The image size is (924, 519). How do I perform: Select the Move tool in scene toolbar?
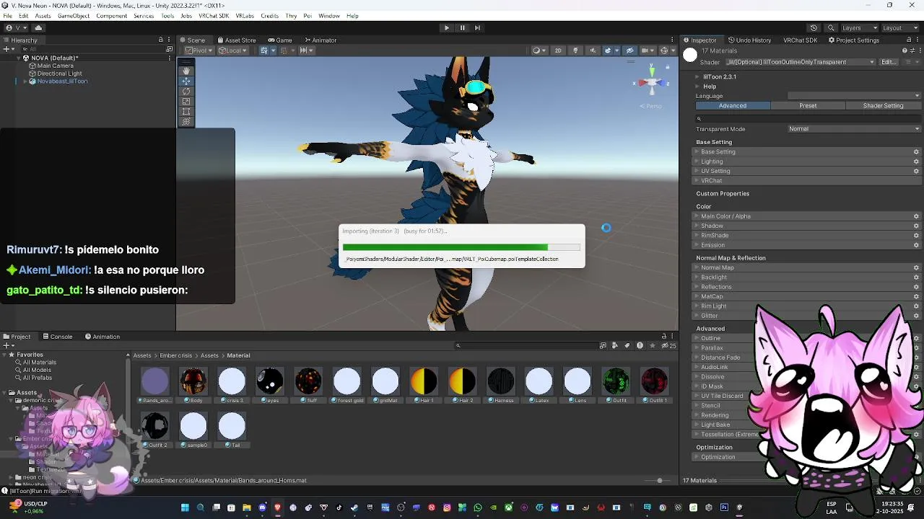tap(186, 81)
